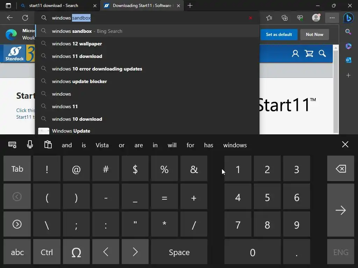Viewport: 358px width, 268px height.
Task: Tap the Enter arrow key
Action: 341,210
